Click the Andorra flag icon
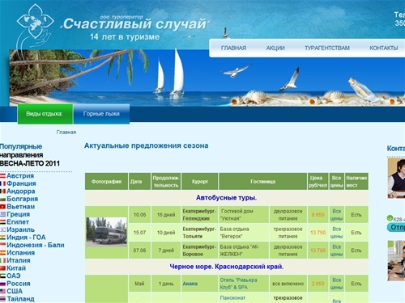 [2, 191]
